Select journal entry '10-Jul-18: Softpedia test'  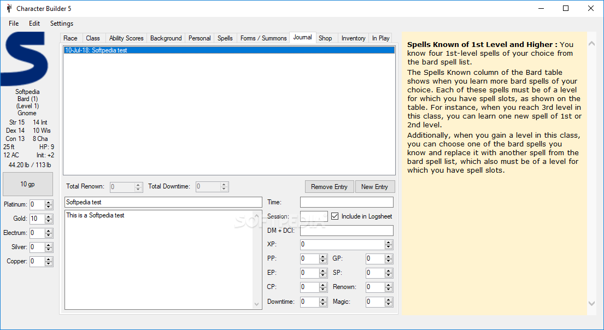coord(229,50)
